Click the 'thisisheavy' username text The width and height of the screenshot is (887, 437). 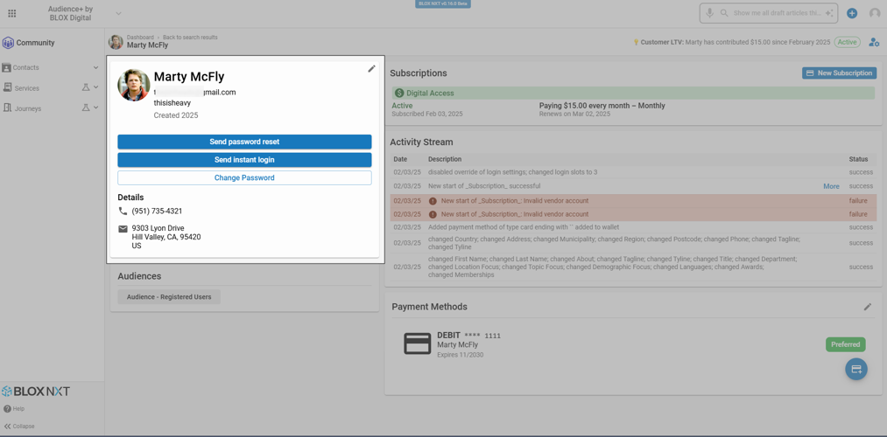tap(172, 103)
